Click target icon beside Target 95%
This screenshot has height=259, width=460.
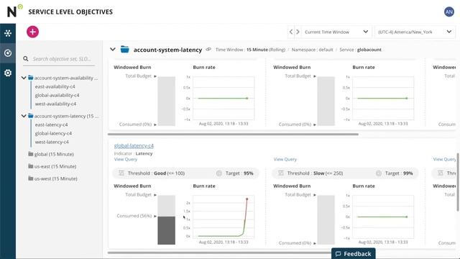[x=218, y=173]
